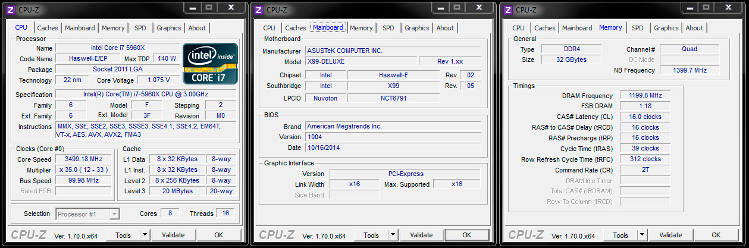
Task: Click the LPCIO chip value NCT6791
Action: click(x=393, y=98)
